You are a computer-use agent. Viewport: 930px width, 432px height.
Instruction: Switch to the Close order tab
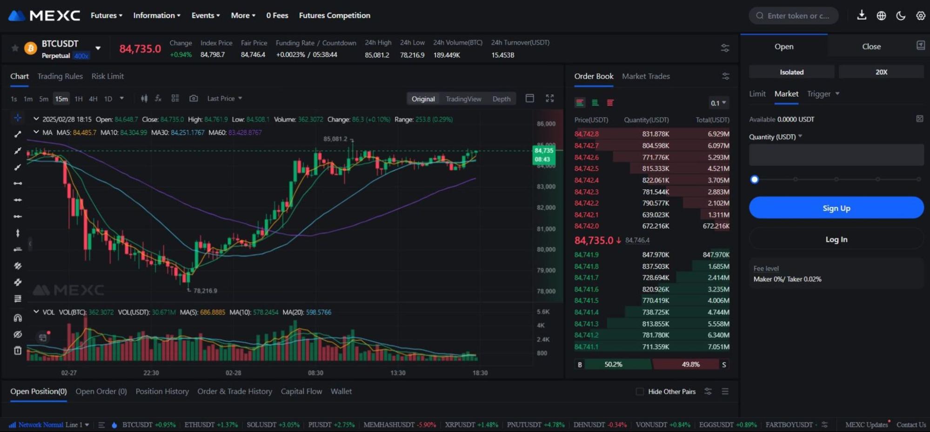[871, 47]
